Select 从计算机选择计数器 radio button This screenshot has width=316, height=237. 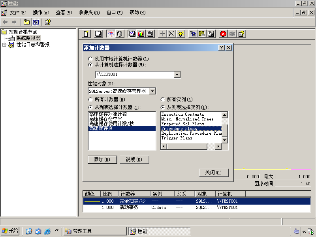(90, 65)
